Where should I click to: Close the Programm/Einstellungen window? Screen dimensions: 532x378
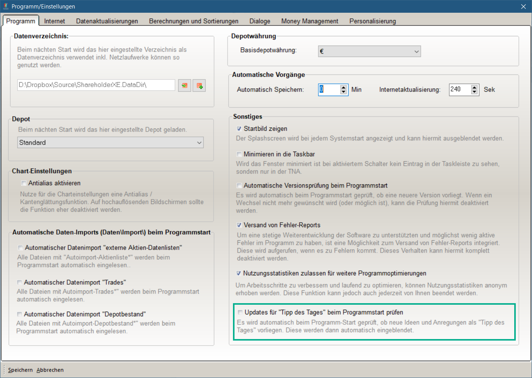pos(523,7)
